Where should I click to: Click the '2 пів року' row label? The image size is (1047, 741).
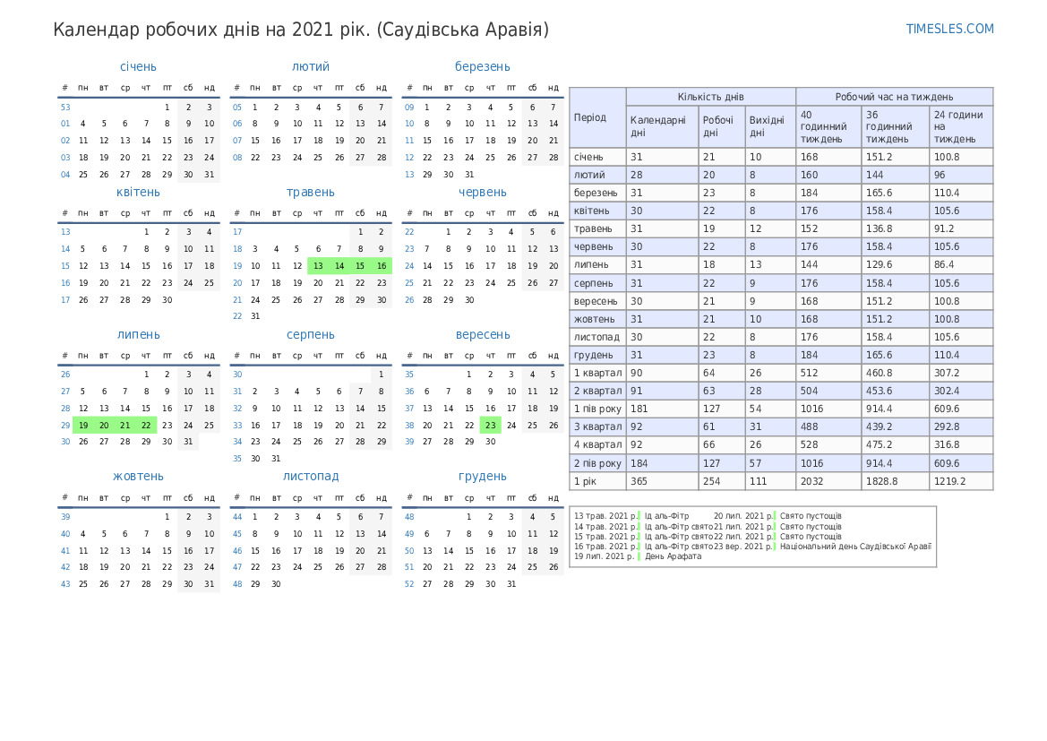point(597,463)
